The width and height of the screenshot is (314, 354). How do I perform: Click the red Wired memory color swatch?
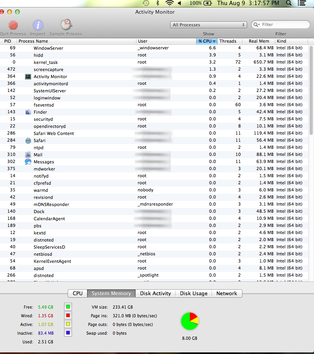pyautogui.click(x=68, y=315)
